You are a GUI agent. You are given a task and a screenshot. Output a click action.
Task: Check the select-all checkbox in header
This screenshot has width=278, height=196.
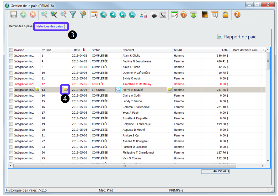point(11,50)
